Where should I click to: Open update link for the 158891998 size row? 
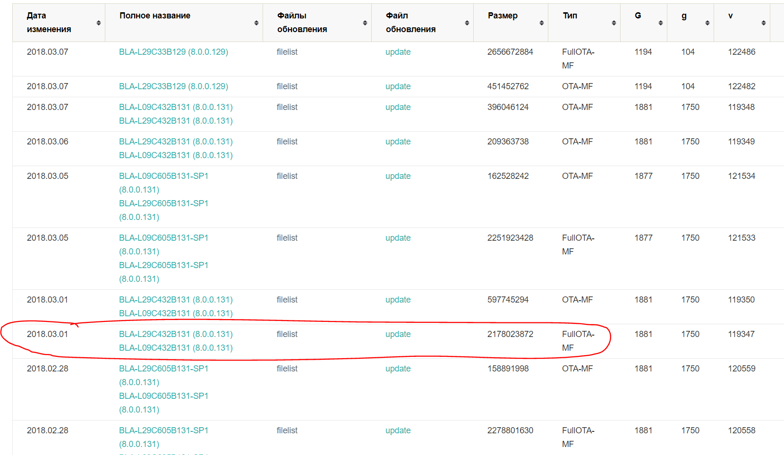point(398,369)
